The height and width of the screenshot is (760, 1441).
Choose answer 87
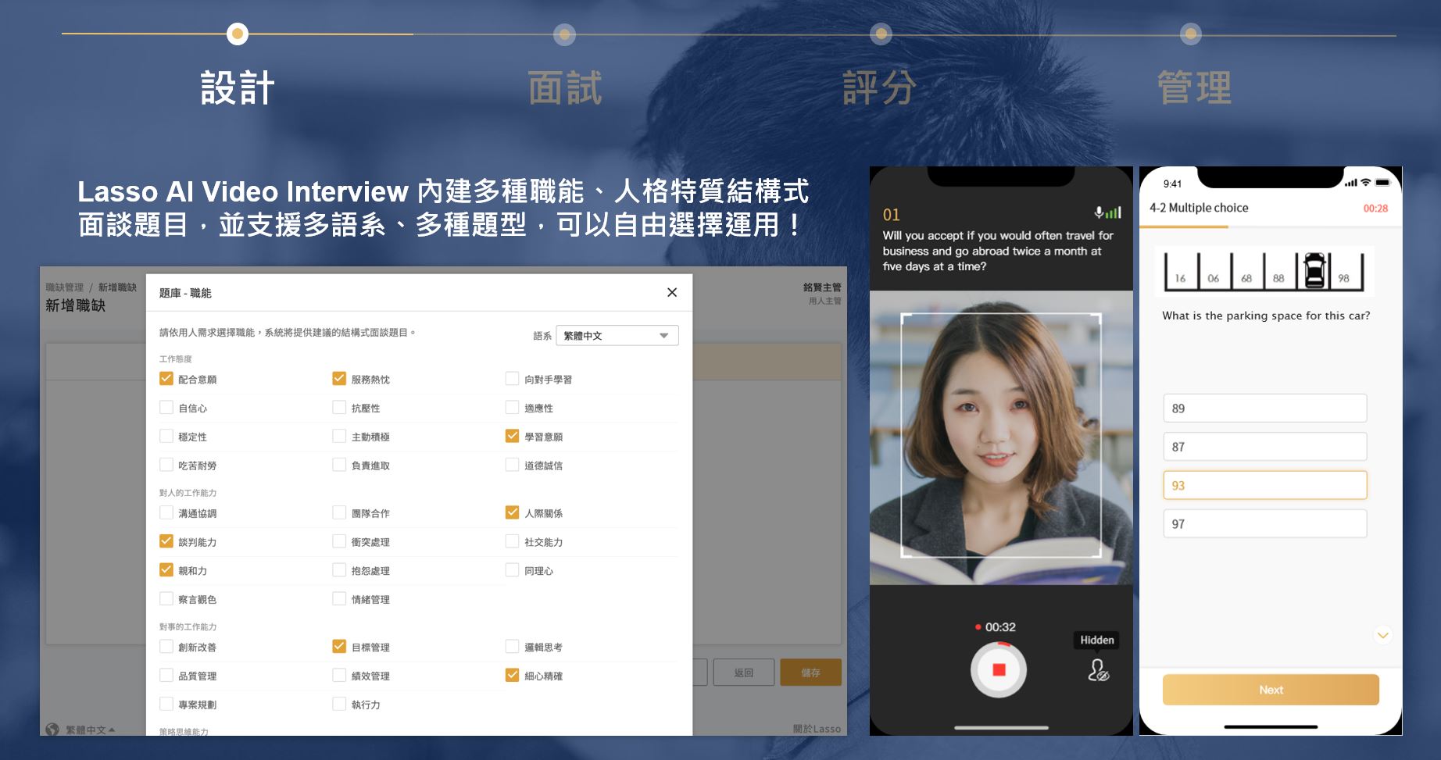point(1265,447)
